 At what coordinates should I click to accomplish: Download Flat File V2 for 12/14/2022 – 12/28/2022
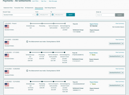coord(115,73)
